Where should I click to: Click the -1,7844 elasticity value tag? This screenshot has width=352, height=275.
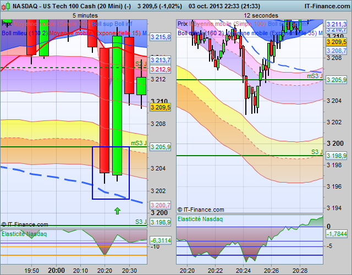point(337,234)
